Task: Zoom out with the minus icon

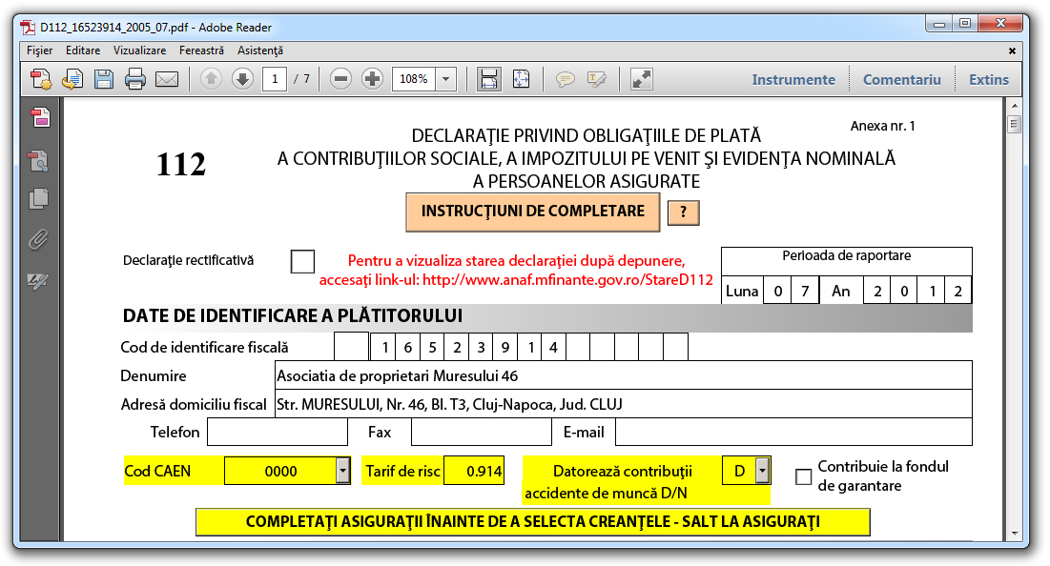Action: 341,80
